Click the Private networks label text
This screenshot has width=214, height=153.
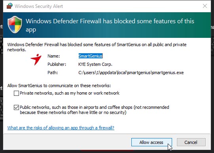point(70,93)
